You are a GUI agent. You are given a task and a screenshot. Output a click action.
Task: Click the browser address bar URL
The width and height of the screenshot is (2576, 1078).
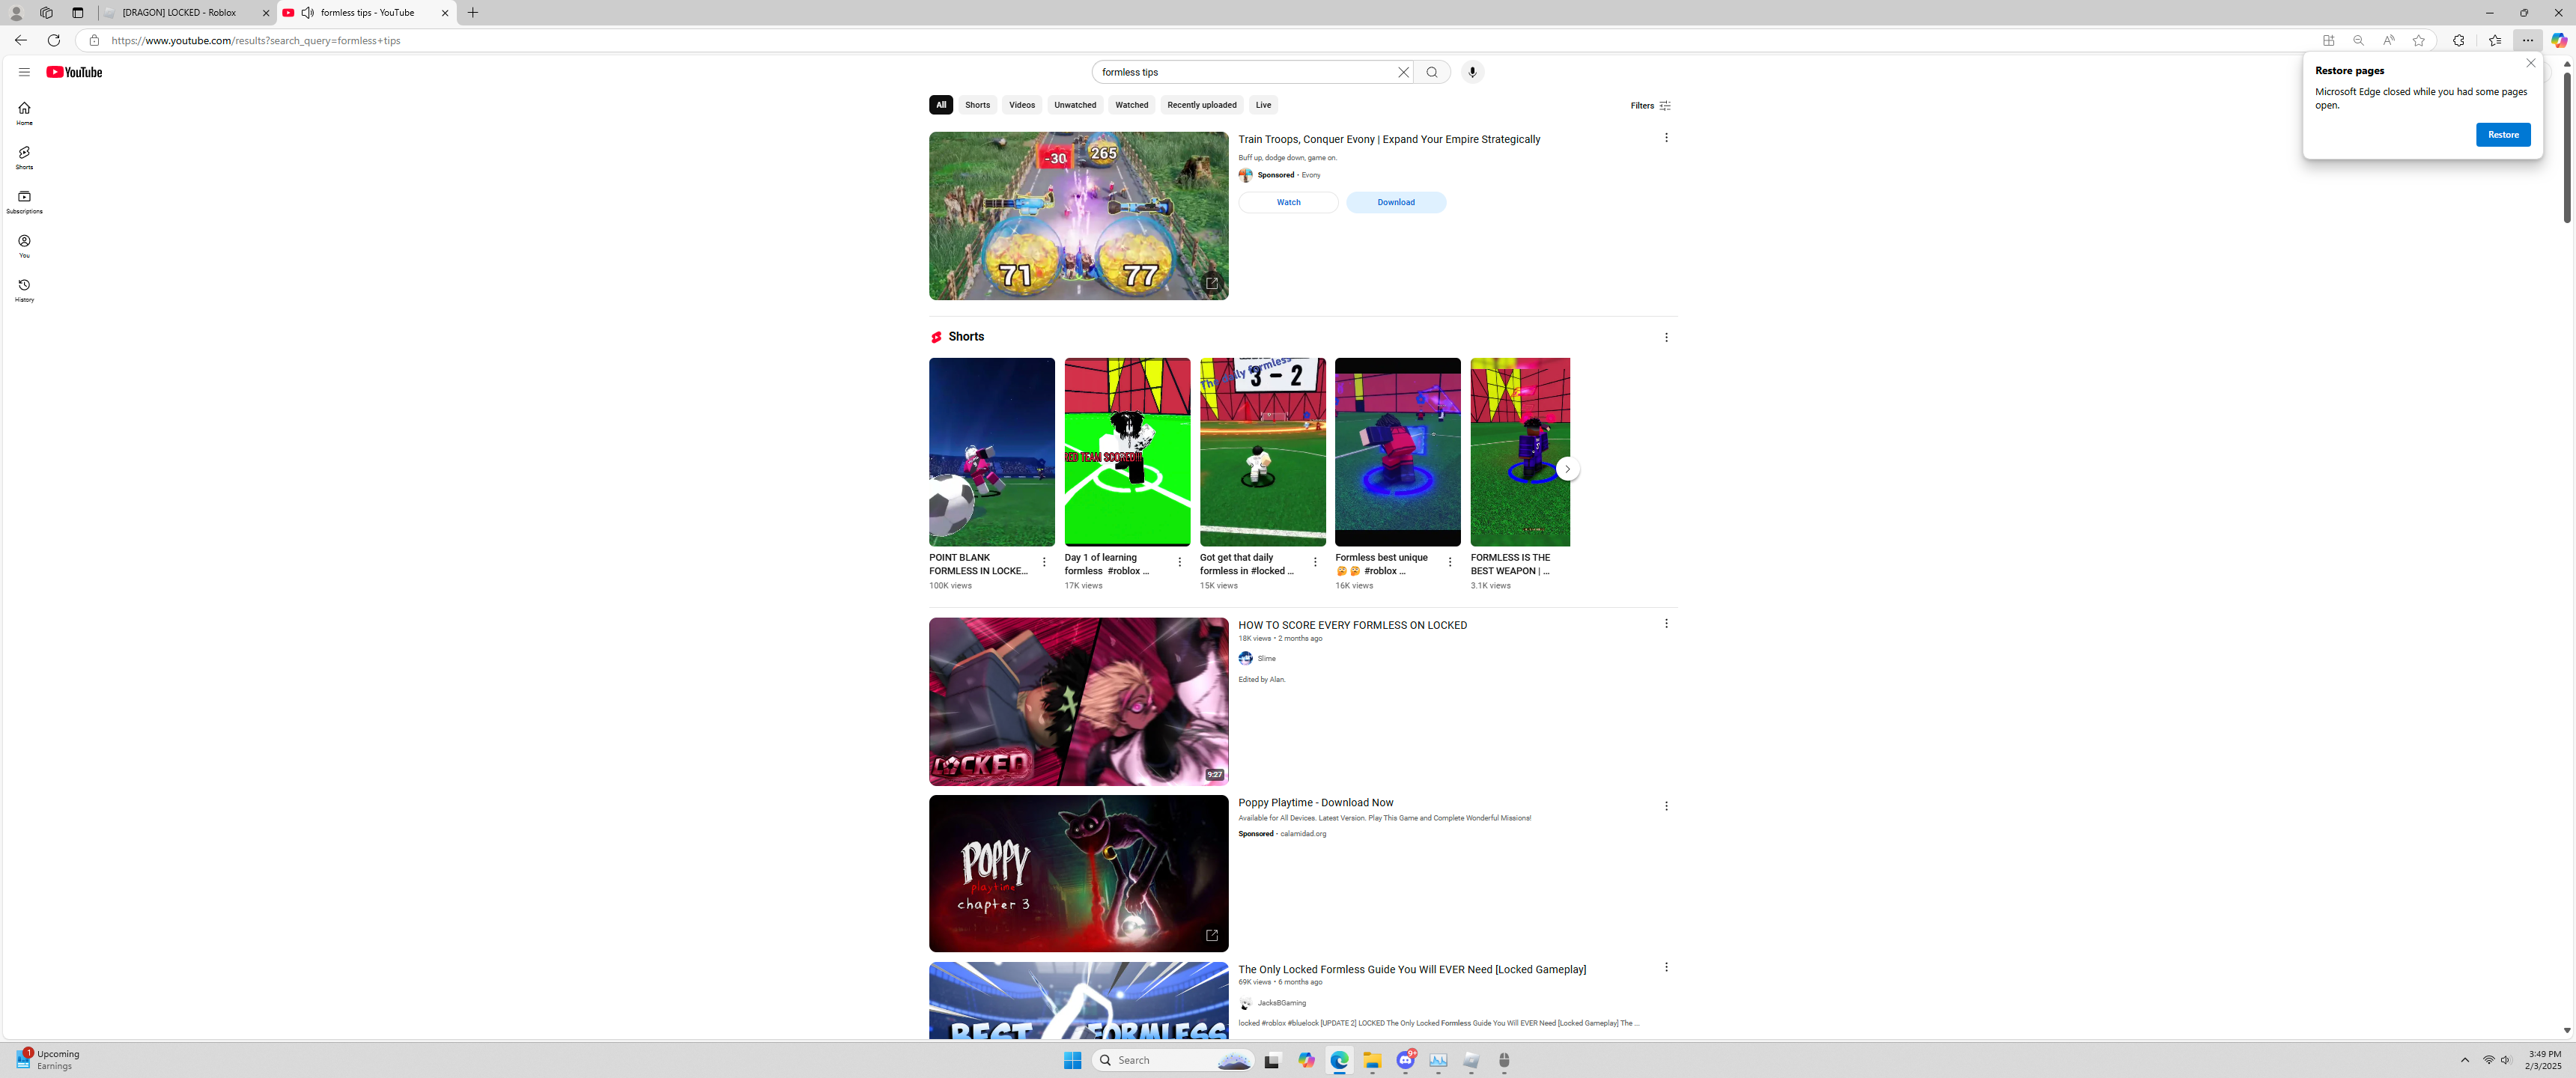256,41
